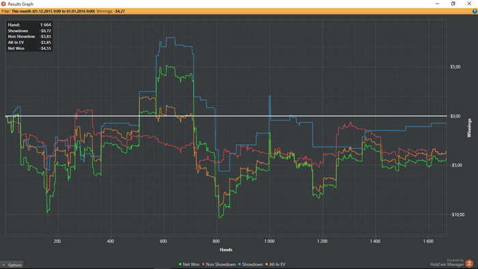Open the Options panel button
The image size is (478, 269).
[12, 265]
